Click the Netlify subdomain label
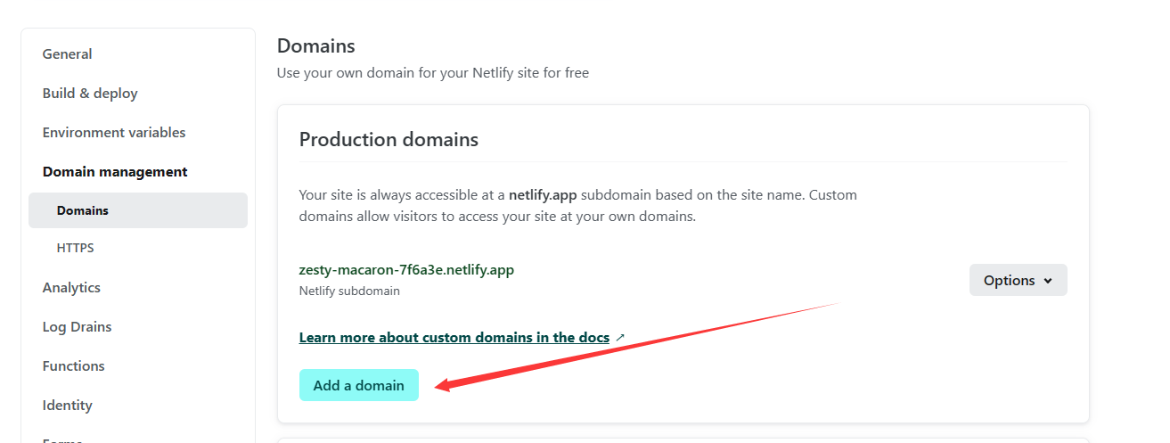 pos(349,291)
